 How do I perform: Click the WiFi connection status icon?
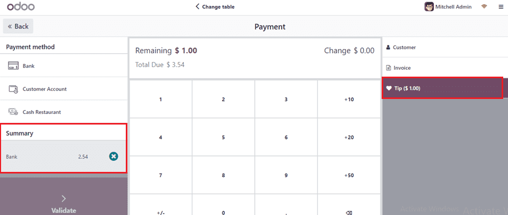point(484,7)
